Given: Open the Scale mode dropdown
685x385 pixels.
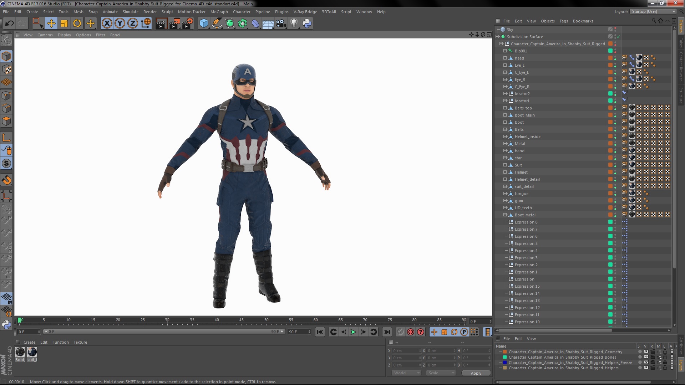Looking at the screenshot, I should tap(441, 373).
